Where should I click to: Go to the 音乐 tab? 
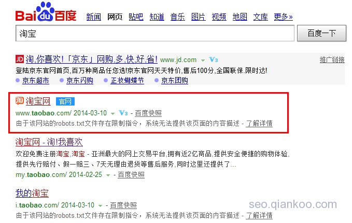click(x=178, y=17)
